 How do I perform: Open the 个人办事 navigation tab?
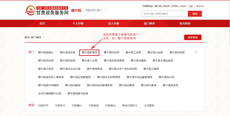[x=78, y=23]
